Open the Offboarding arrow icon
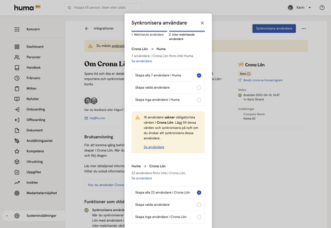 (x=17, y=120)
